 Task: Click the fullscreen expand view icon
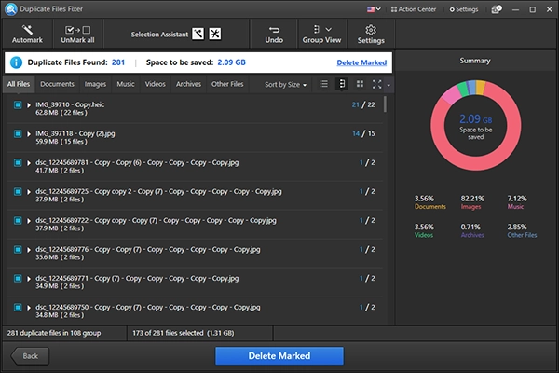(x=376, y=84)
